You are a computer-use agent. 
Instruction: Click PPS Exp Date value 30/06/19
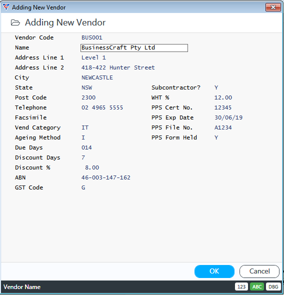228,117
